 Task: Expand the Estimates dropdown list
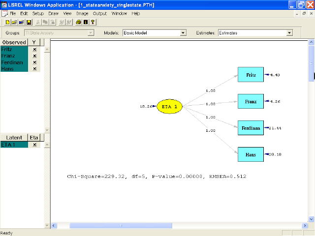pyautogui.click(x=289, y=33)
